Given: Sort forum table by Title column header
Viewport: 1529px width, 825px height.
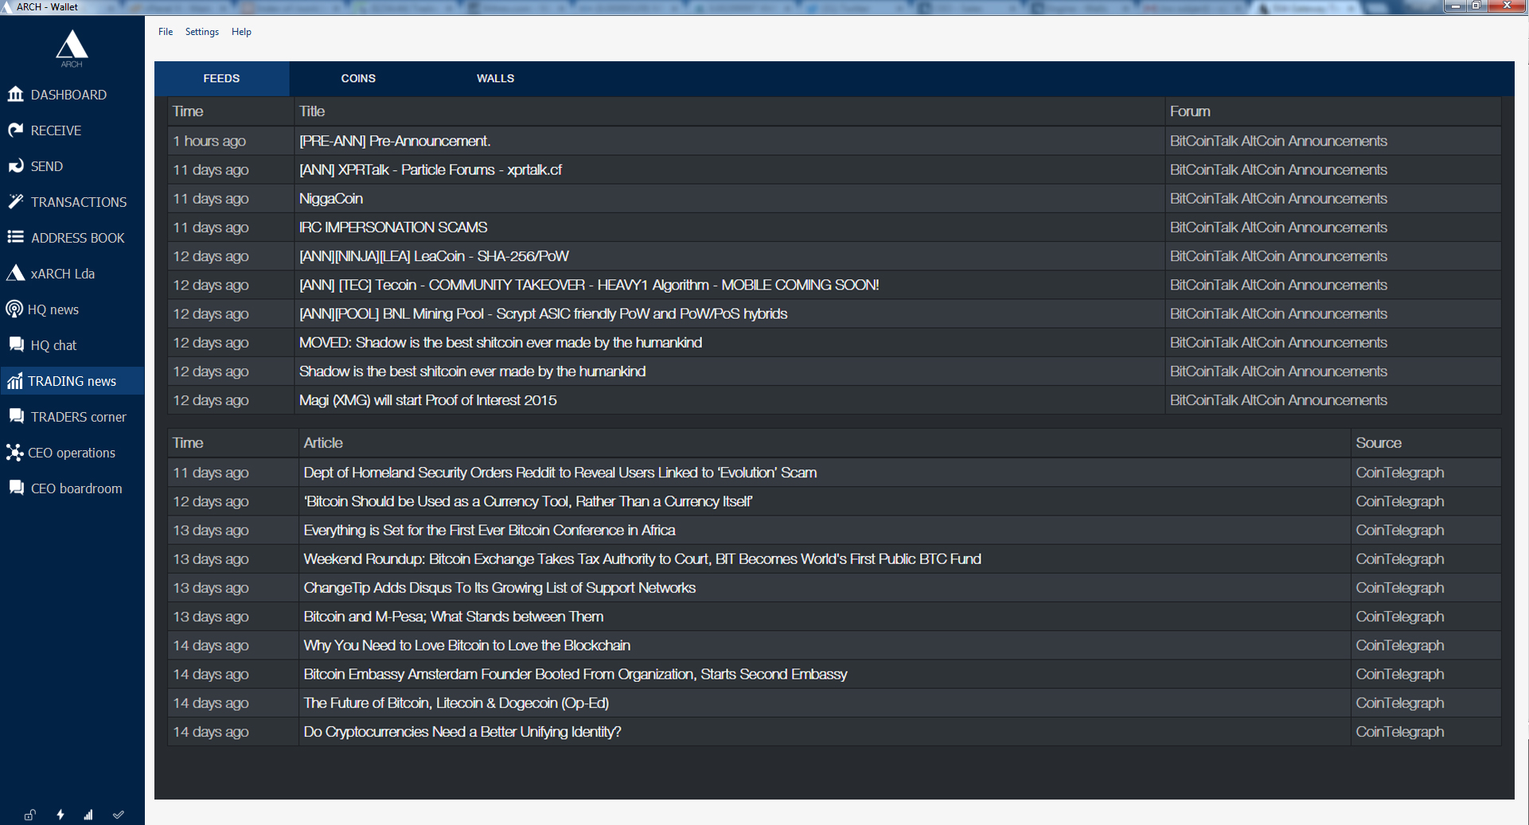Looking at the screenshot, I should [x=729, y=111].
